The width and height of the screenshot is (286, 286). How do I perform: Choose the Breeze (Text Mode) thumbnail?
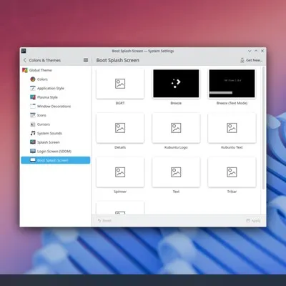(232, 84)
